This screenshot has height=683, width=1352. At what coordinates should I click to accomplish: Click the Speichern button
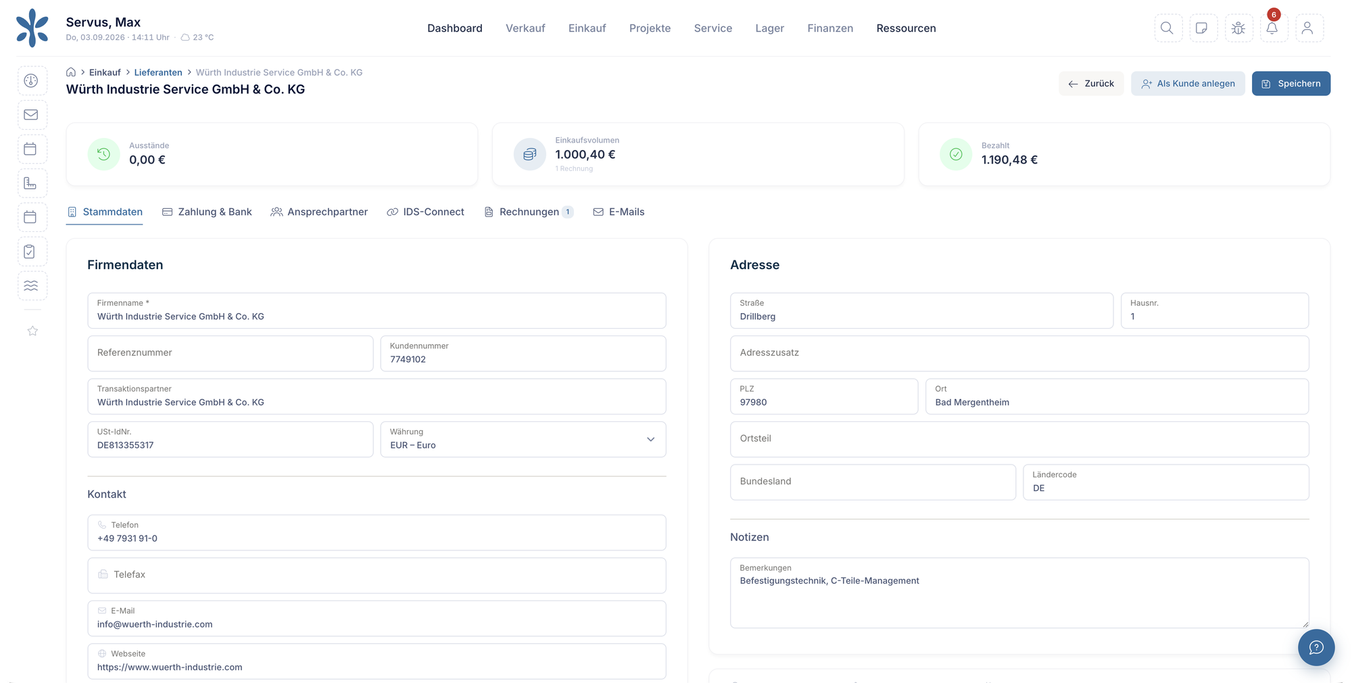1291,84
